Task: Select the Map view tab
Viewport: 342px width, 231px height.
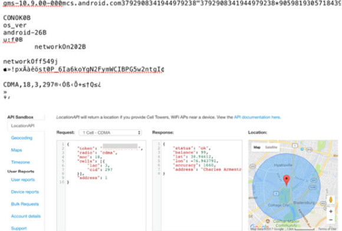Action: (x=257, y=148)
